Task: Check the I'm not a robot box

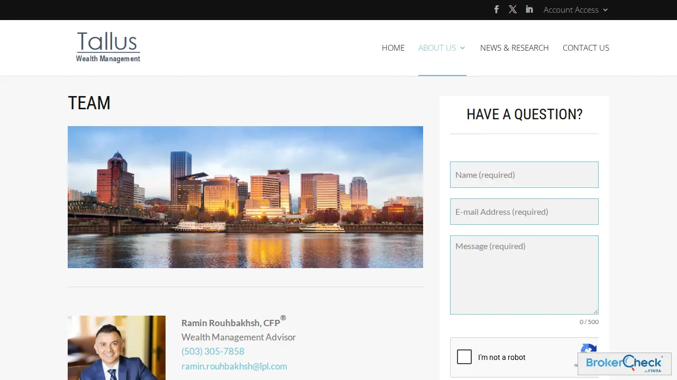Action: [464, 357]
